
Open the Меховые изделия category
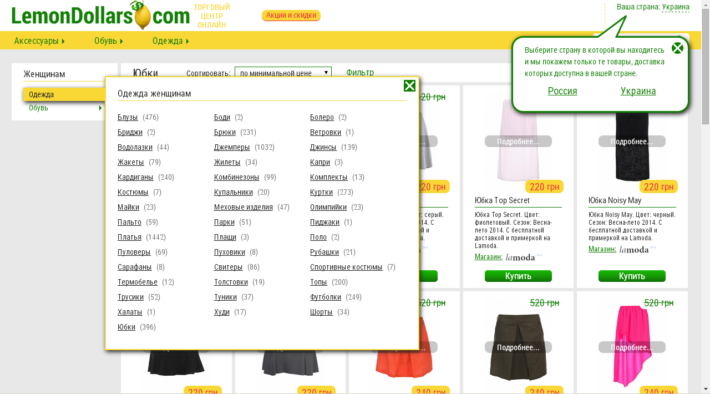coord(244,207)
